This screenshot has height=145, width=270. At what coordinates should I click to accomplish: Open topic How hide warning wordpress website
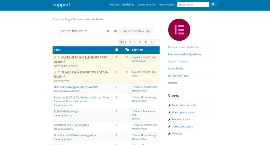point(76,87)
